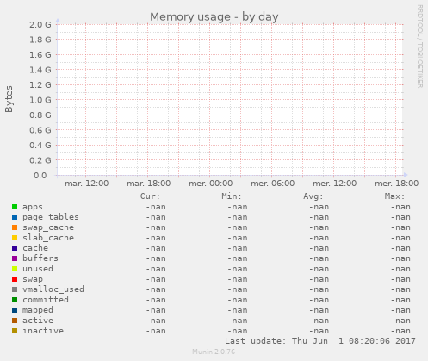Click the slab_cache yellow legend swatch

coord(15,238)
